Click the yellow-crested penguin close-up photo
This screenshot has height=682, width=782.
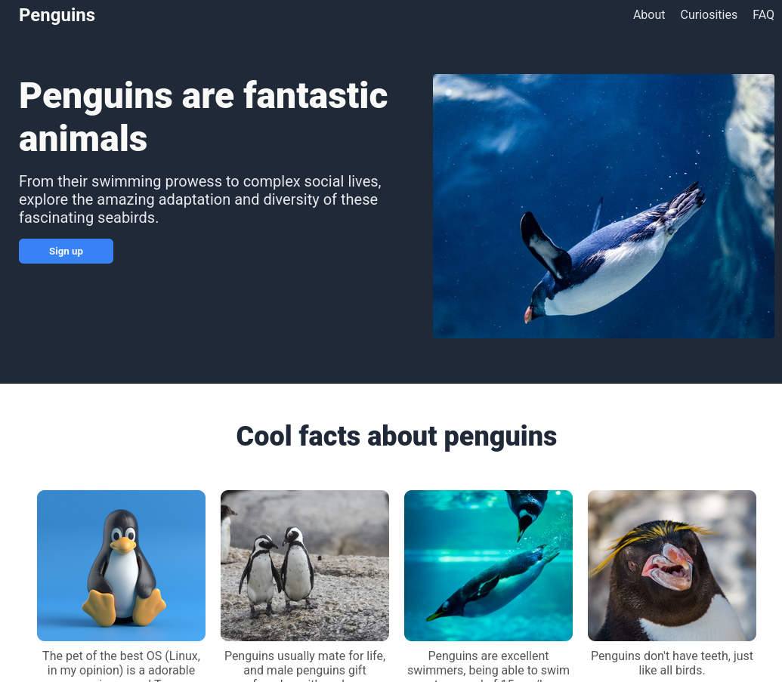pyautogui.click(x=672, y=566)
